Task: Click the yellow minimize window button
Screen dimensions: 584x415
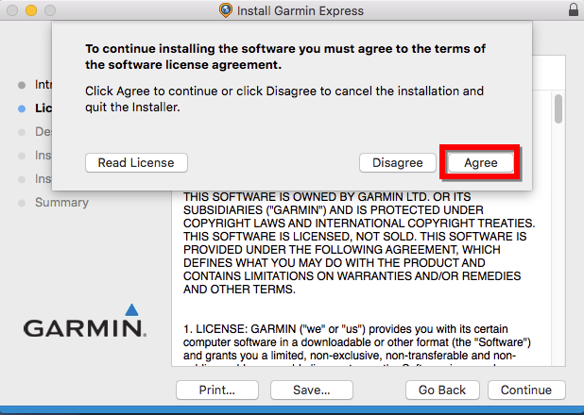Action: click(31, 10)
